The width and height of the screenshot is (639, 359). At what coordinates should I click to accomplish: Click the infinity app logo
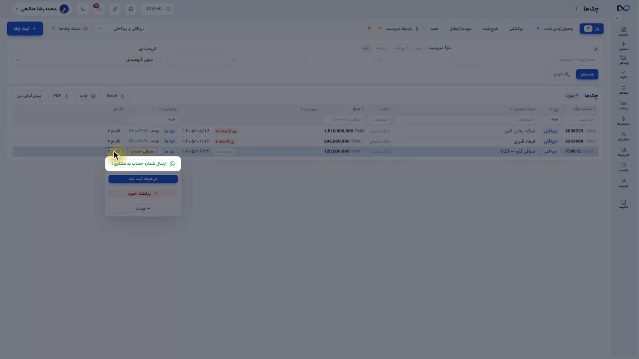(623, 8)
